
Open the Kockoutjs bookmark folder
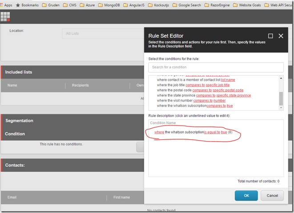pos(158,5)
